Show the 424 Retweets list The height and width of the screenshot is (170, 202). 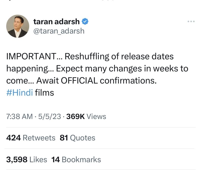(31, 138)
